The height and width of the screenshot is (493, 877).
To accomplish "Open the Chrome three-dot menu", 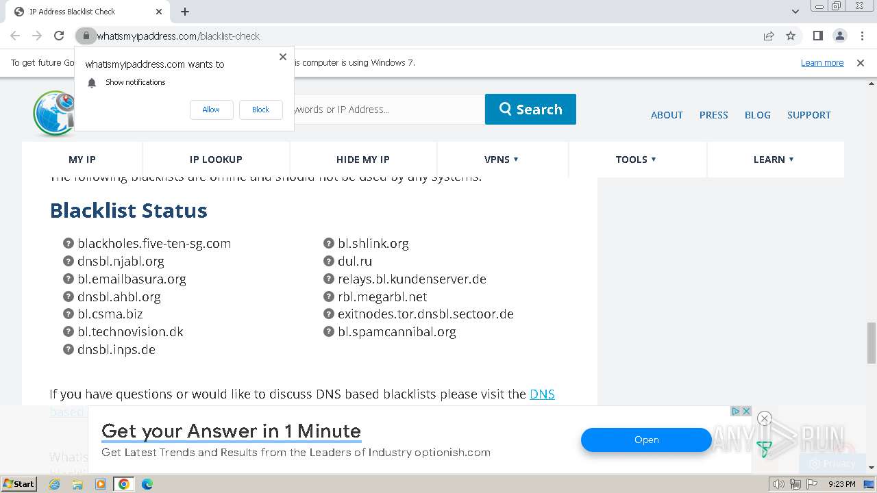I will 862,36.
